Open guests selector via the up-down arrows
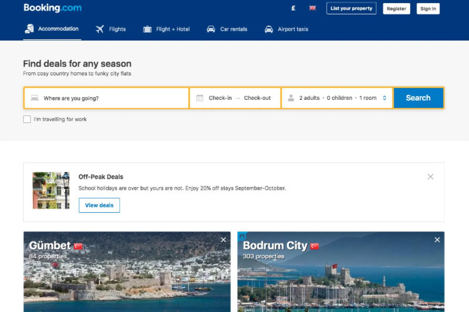The image size is (469, 312). (x=384, y=98)
